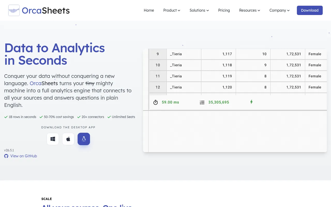The image size is (331, 207).
Task: Click the OrcaSheets link in the description
Action: [44, 83]
